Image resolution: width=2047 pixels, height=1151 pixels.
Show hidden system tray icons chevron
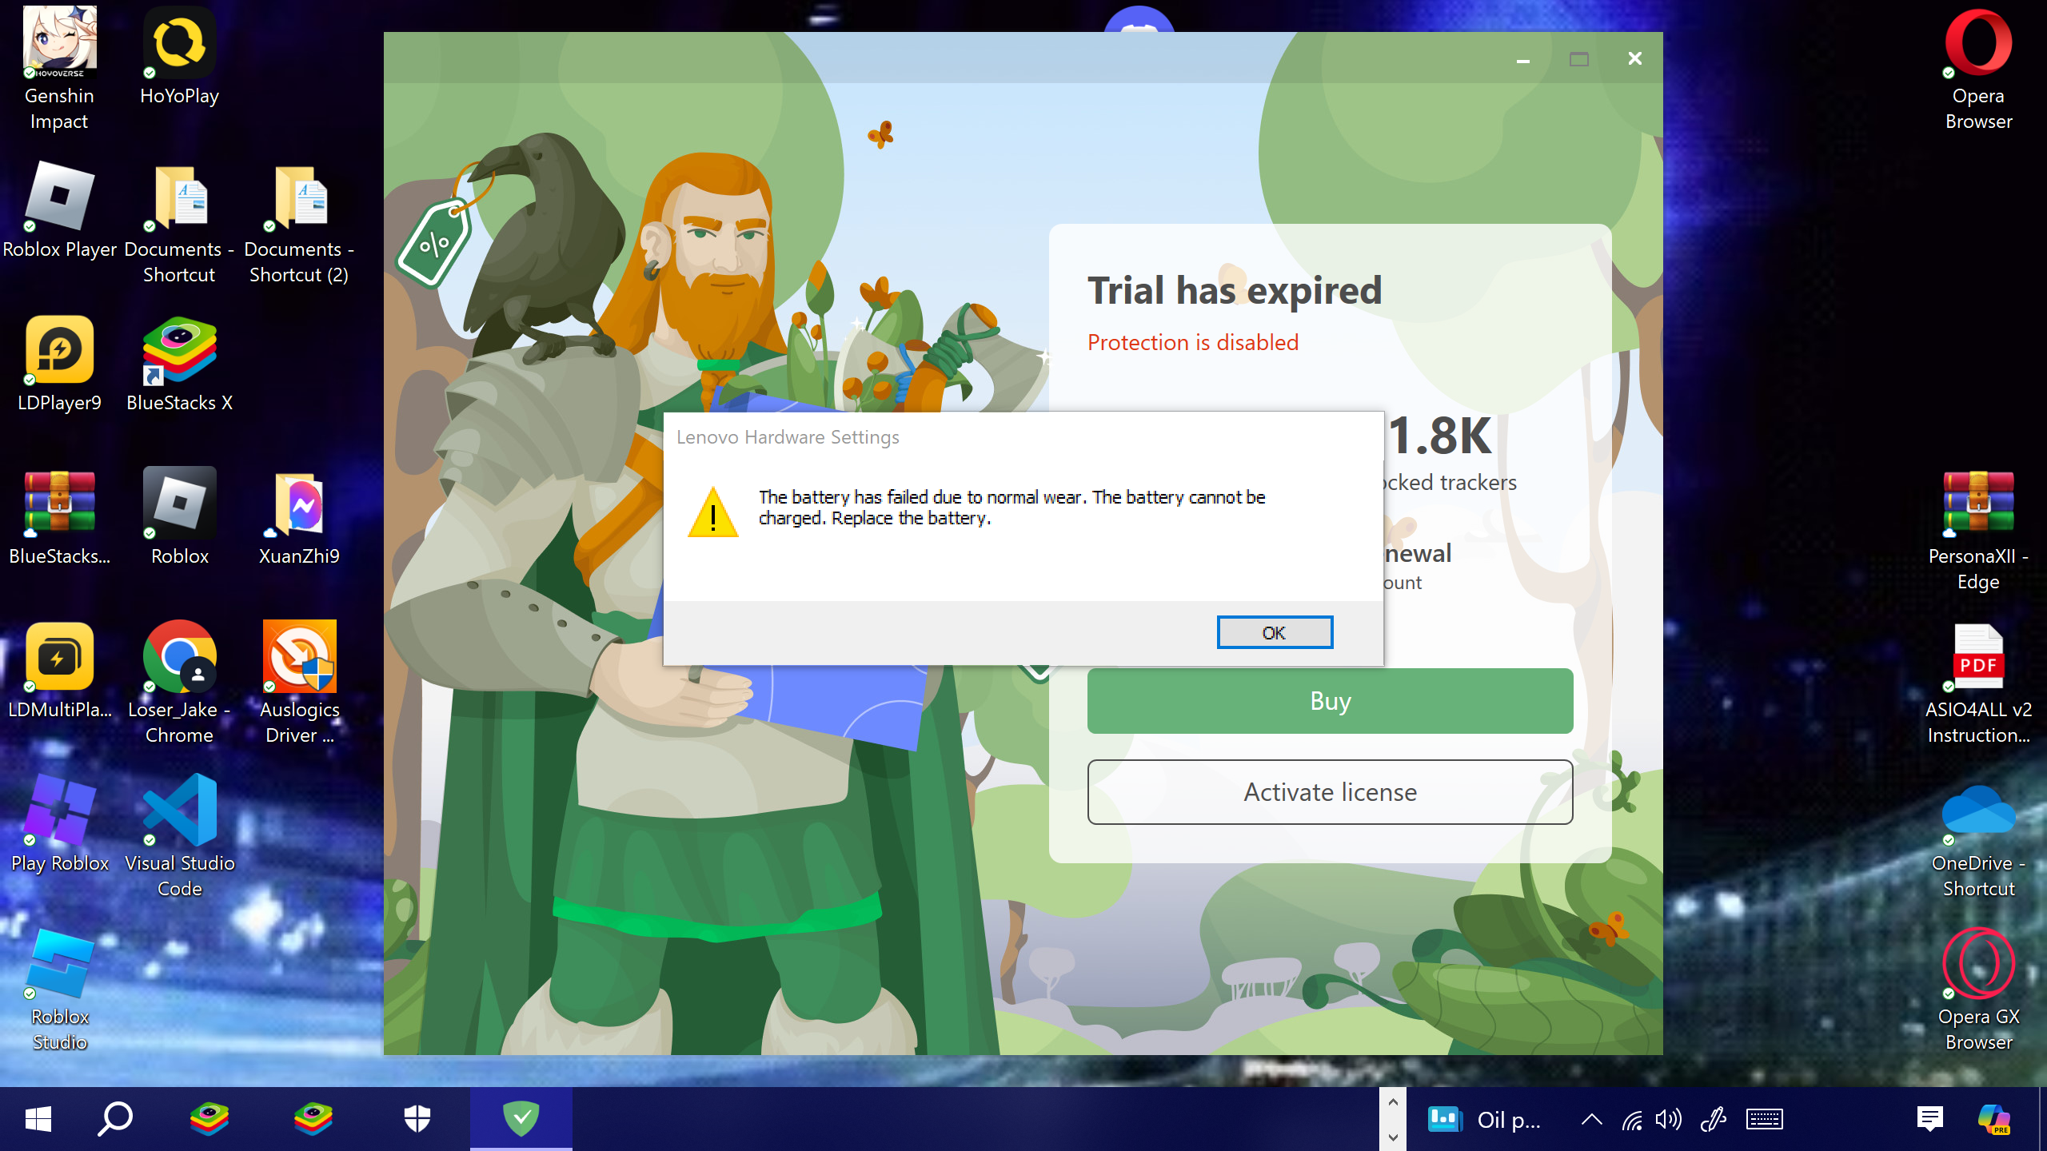point(1591,1120)
